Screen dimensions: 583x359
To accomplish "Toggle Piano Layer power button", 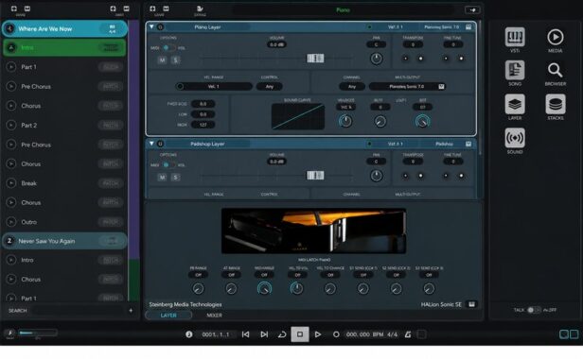I will tap(160, 27).
